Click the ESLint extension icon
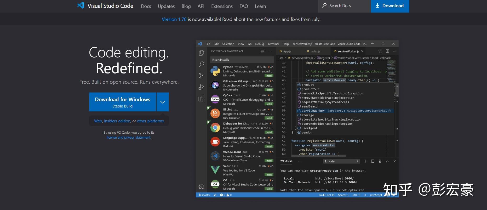This screenshot has width=487, height=210. [215, 113]
